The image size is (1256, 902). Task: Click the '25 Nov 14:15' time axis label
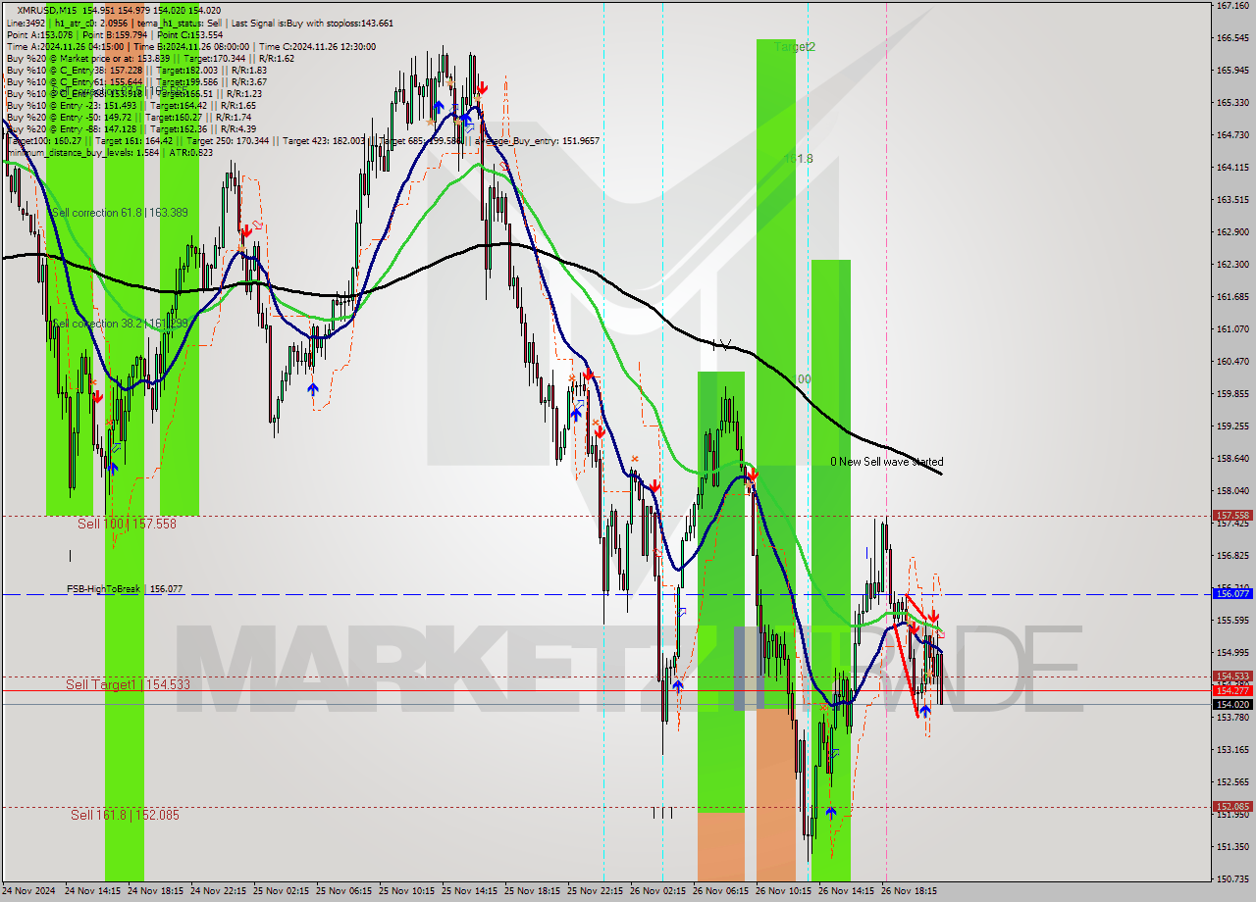(x=469, y=892)
